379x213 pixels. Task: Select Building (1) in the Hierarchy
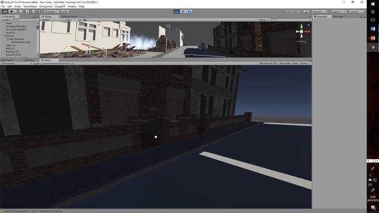12,51
